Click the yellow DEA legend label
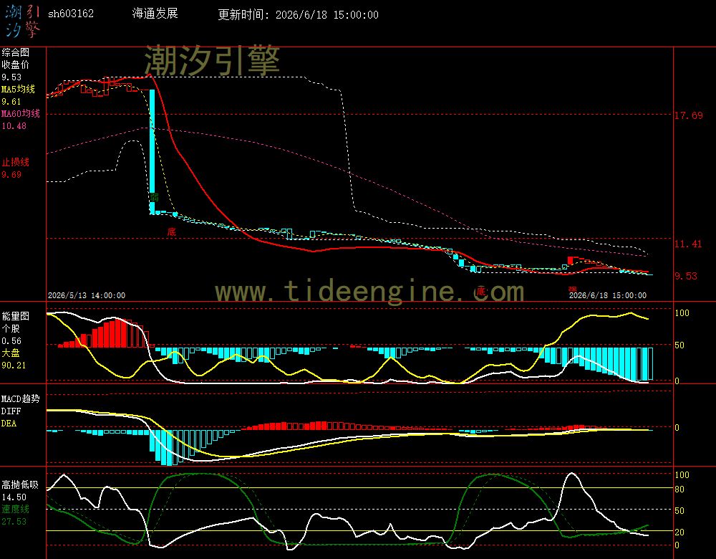Image resolution: width=716 pixels, height=559 pixels. 9,424
